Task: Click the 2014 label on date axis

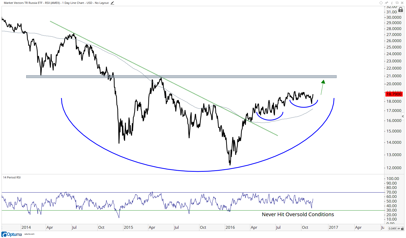Action: click(x=26, y=227)
